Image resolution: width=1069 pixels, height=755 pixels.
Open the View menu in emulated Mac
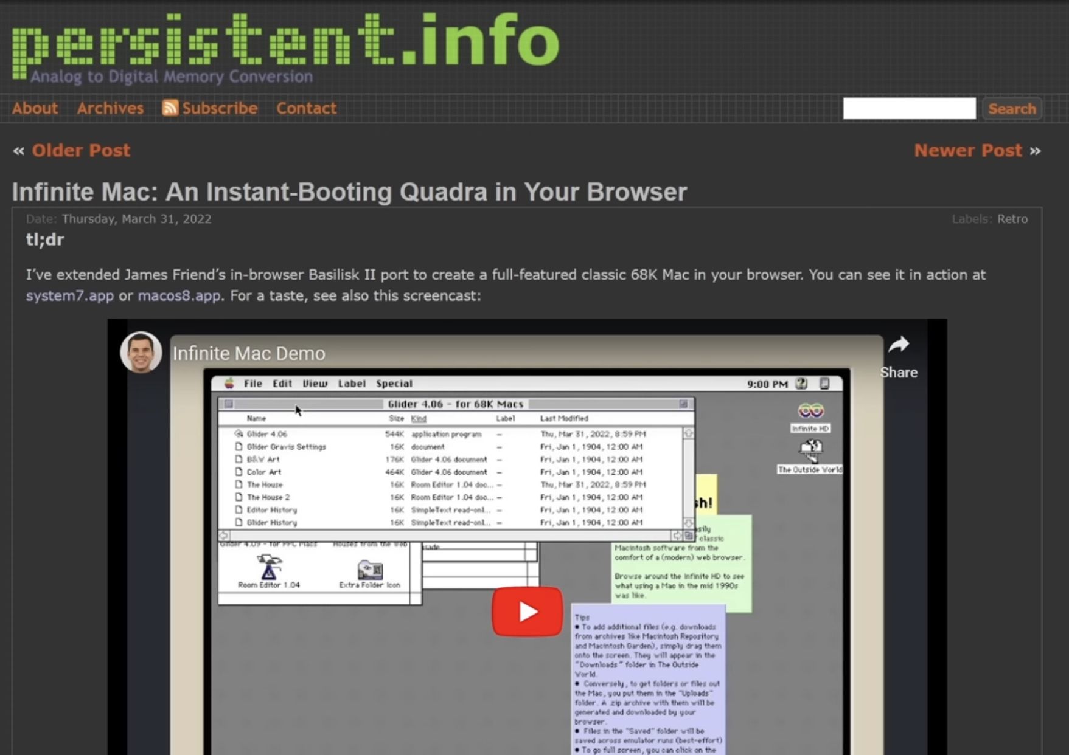[315, 384]
